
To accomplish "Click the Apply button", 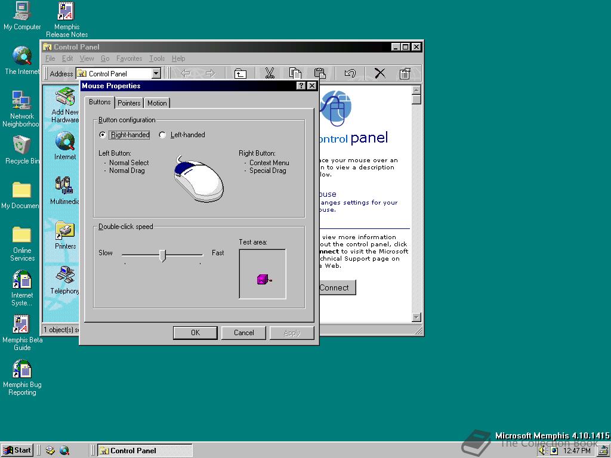I will pos(292,333).
